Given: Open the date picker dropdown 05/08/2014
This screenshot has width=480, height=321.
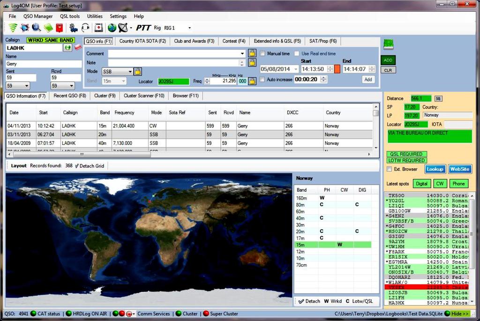Looking at the screenshot, I should pyautogui.click(x=296, y=69).
